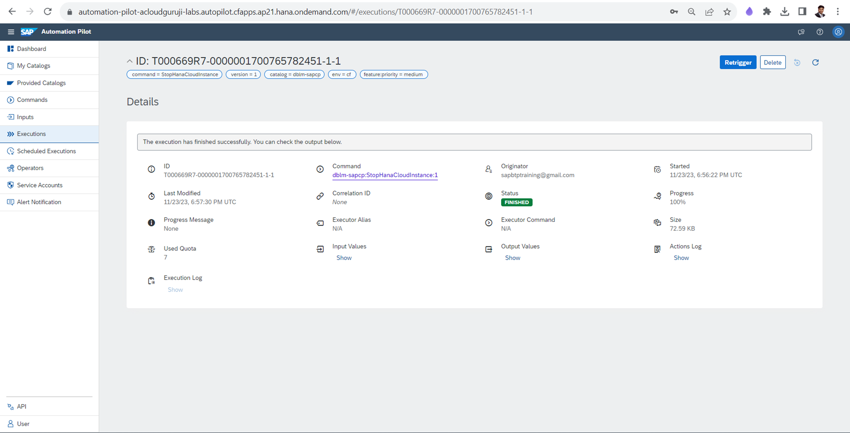Show the Output Values

[513, 258]
